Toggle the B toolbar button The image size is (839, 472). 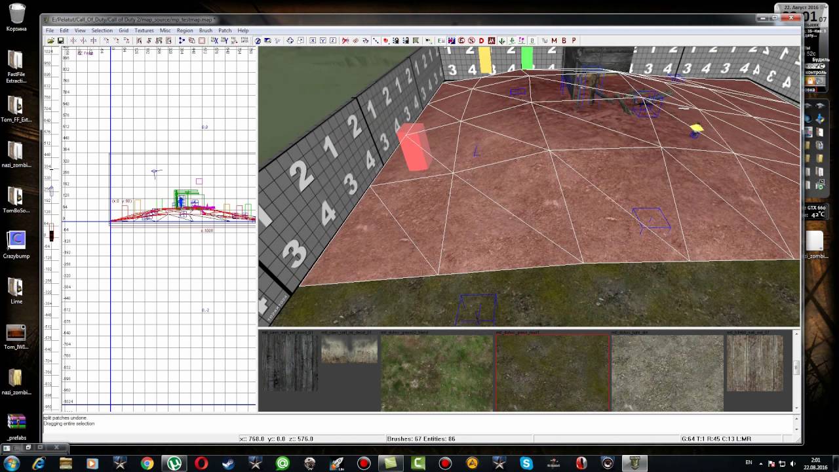[564, 41]
